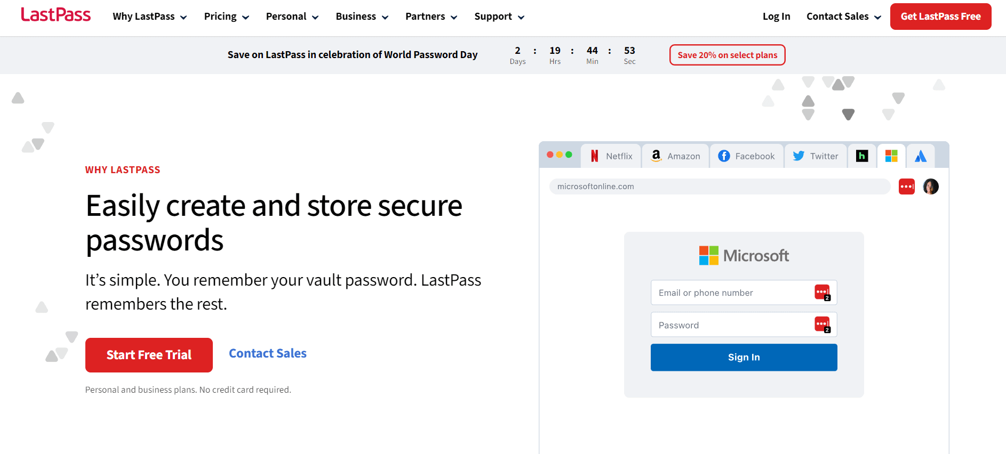Click the World Password Day banner text
The width and height of the screenshot is (1006, 454).
(x=353, y=55)
